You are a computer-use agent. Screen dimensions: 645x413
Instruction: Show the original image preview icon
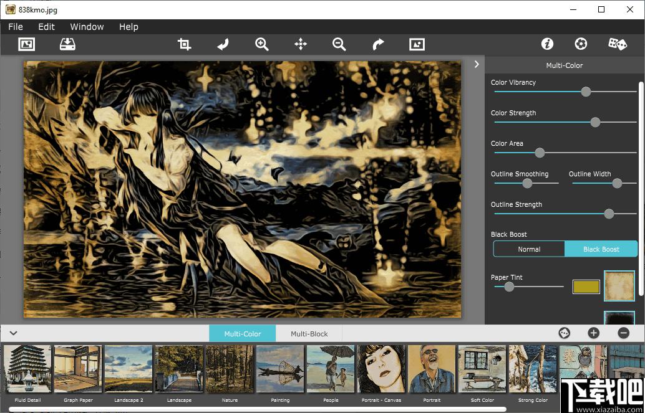(417, 44)
